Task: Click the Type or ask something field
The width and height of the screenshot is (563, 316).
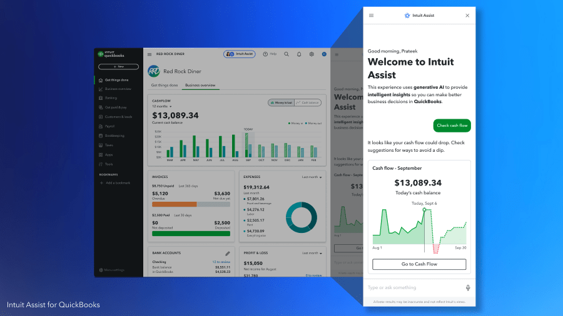Action: pos(413,288)
